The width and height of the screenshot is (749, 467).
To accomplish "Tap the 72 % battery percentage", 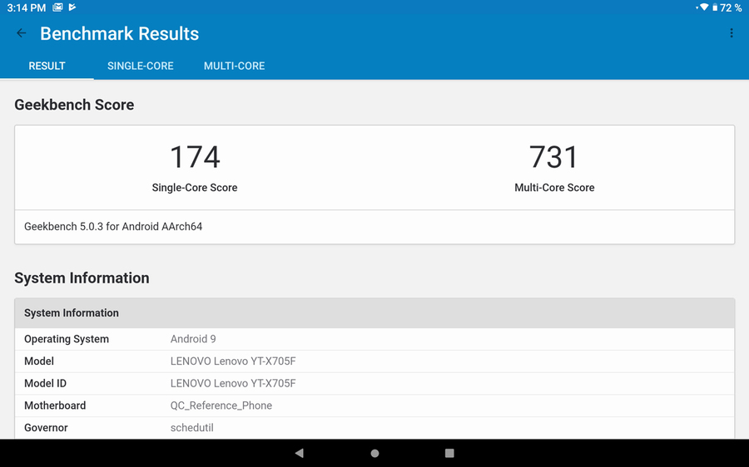I will (731, 7).
